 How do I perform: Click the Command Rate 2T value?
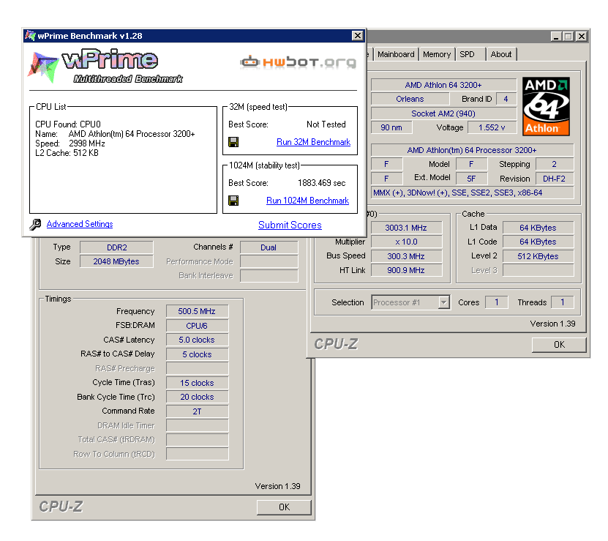pos(197,411)
